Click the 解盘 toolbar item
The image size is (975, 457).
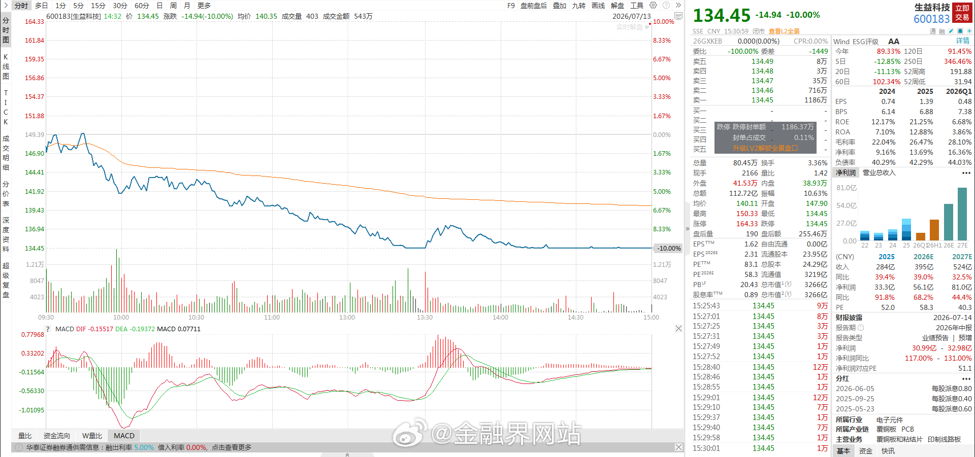(617, 6)
